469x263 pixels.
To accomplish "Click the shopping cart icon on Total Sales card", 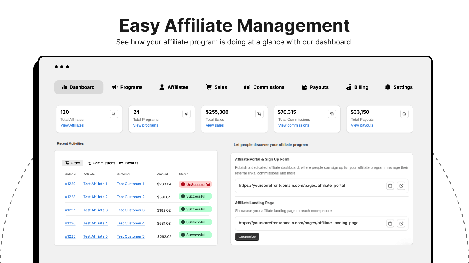I will (x=259, y=114).
